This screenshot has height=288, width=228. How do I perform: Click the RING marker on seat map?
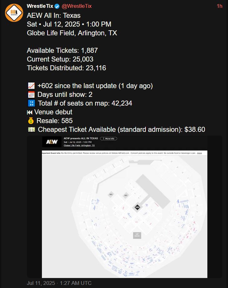[137, 207]
